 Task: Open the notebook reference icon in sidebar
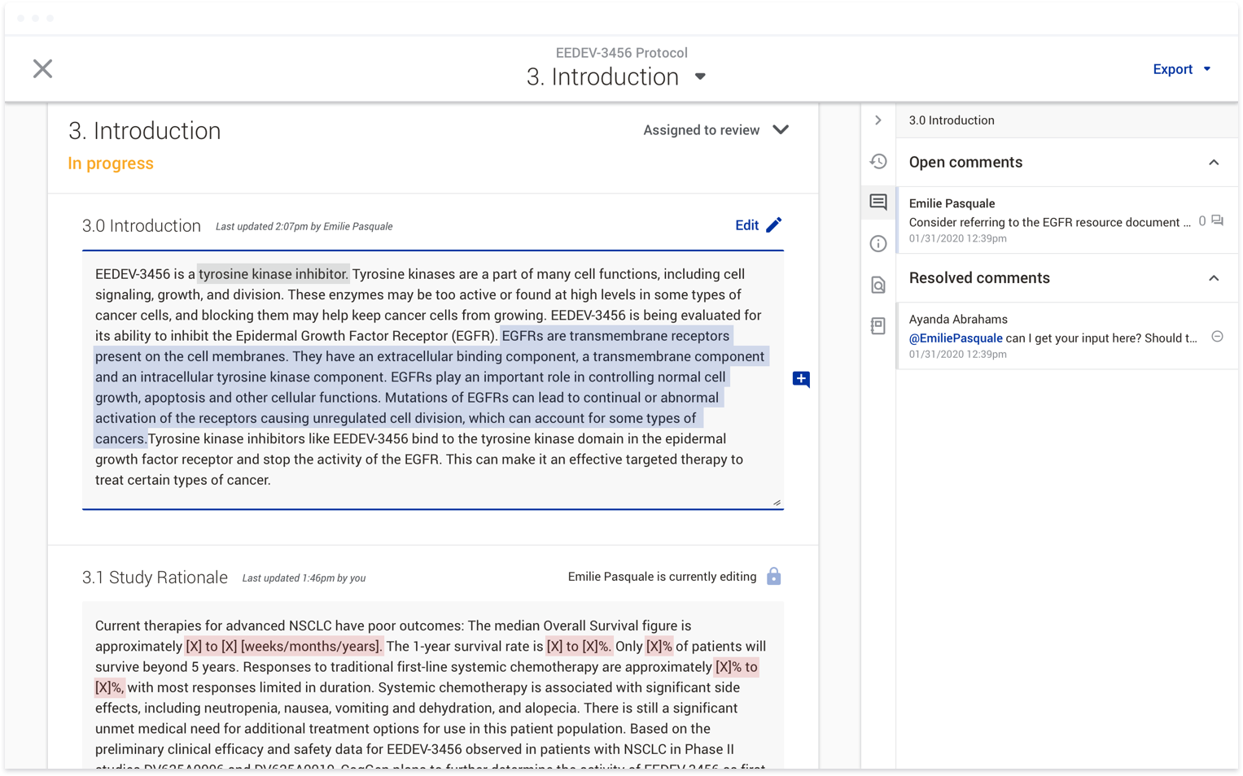click(x=878, y=325)
